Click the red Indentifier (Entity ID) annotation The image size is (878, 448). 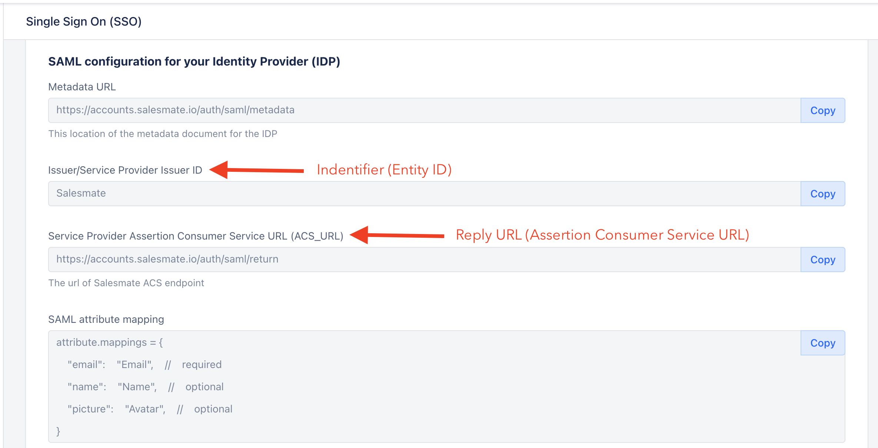tap(384, 170)
